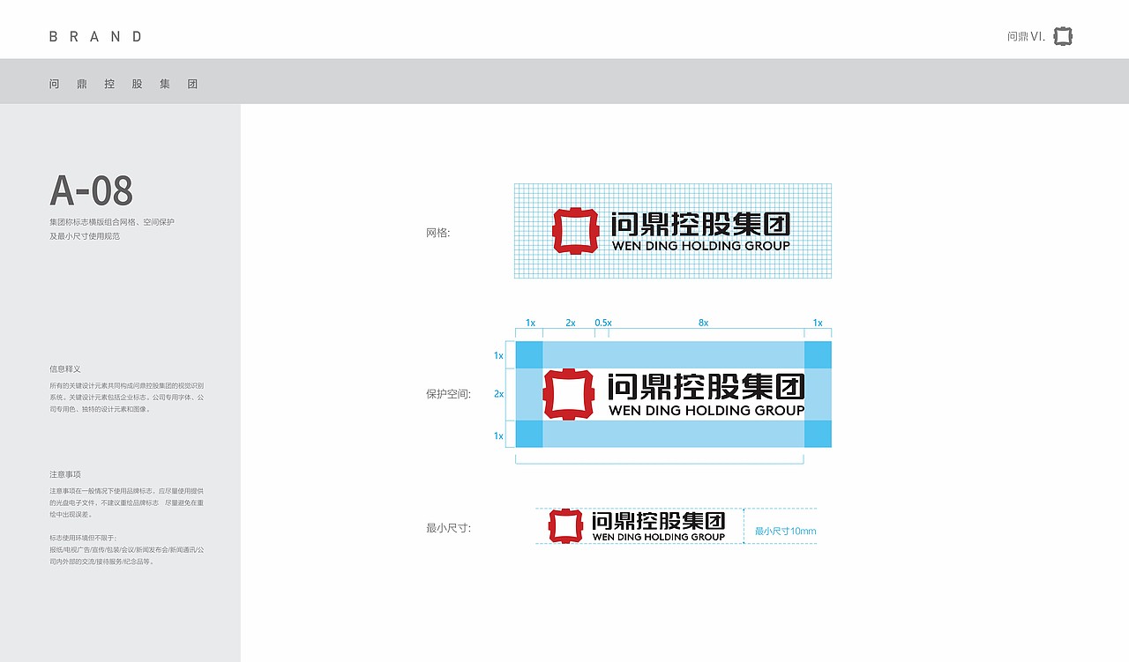Enable the 最小尺寸10mm size indicator
Viewport: 1129px width, 662px height.
click(x=784, y=530)
